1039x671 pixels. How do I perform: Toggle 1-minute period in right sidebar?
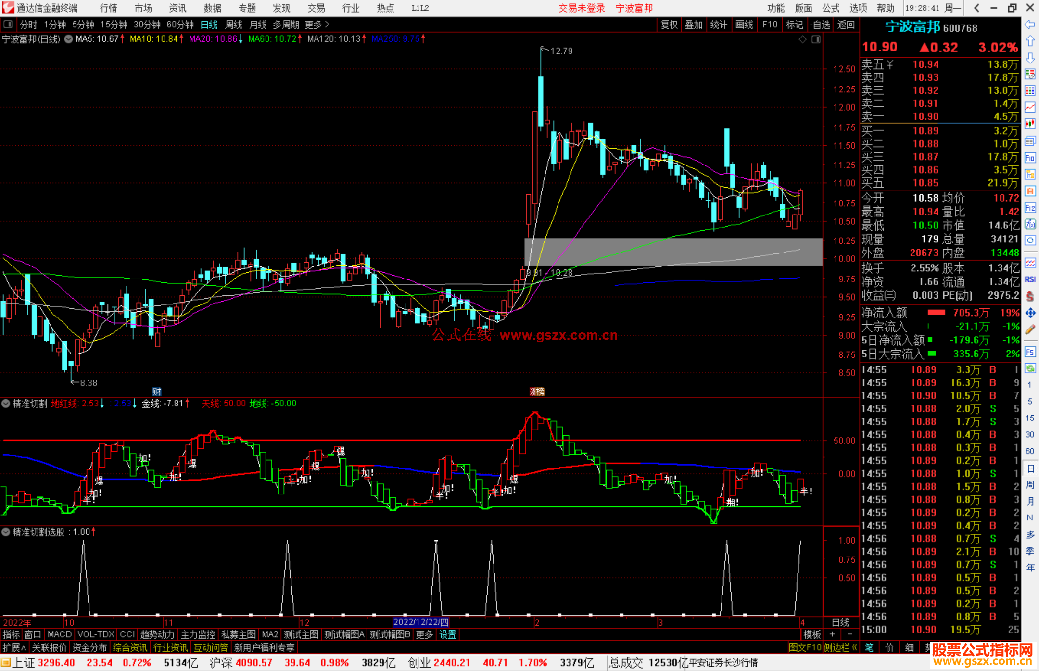[x=1030, y=385]
